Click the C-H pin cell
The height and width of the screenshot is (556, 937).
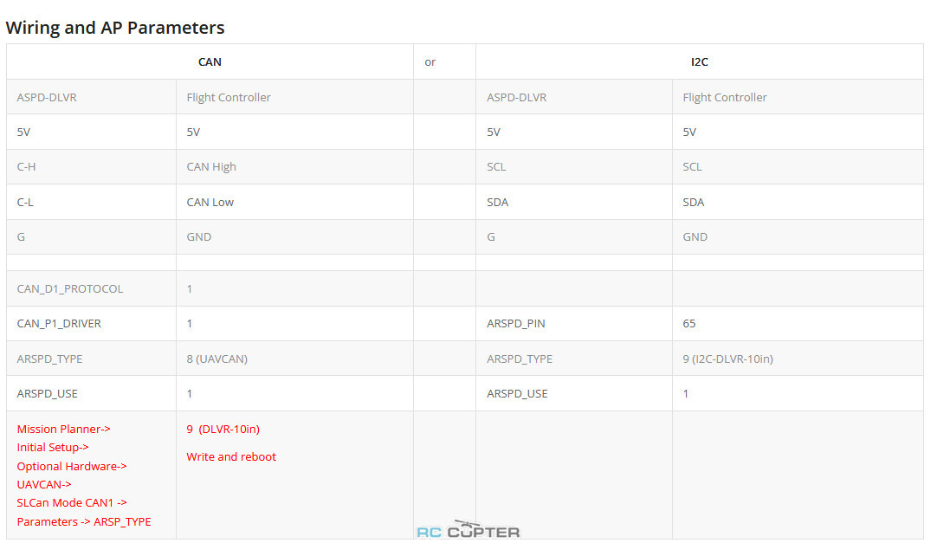click(92, 167)
